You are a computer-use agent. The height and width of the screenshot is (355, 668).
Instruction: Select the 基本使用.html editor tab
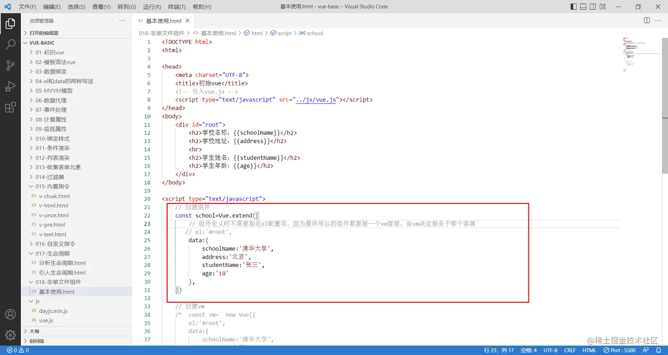pos(163,21)
